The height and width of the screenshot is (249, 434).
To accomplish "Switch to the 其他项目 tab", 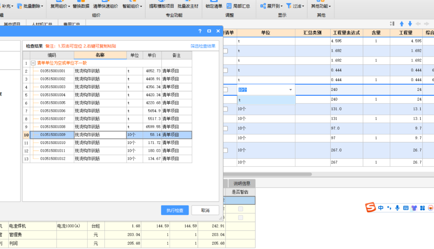I will click(12, 25).
